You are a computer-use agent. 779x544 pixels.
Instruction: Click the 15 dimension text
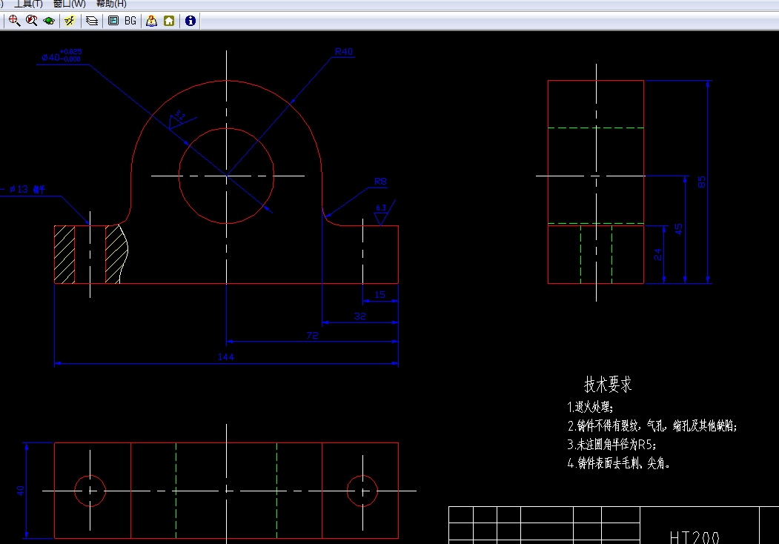[x=379, y=294]
